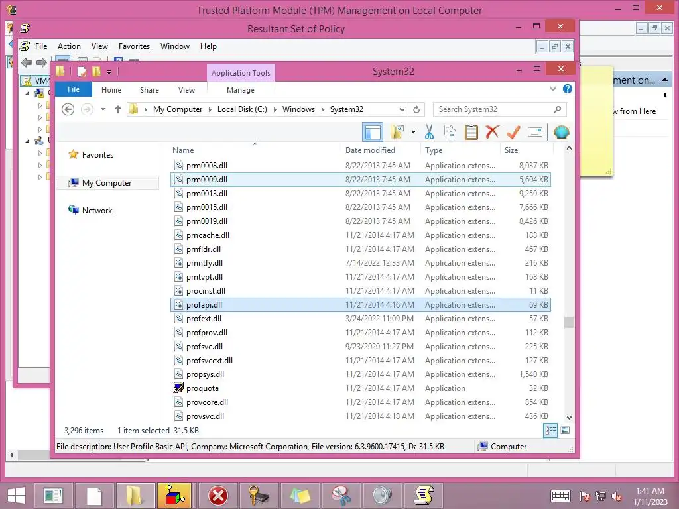Click the Back navigation arrow in System32
679x509 pixels.
point(68,109)
